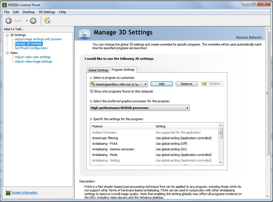Open Adjust video image settings
The width and height of the screenshot is (273, 202).
point(33,62)
